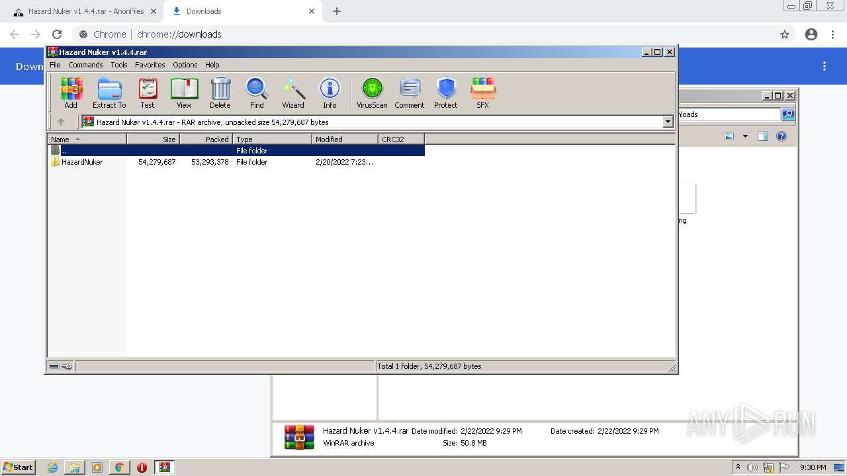Image resolution: width=847 pixels, height=476 pixels.
Task: Go forward in Chrome
Action: (36, 34)
